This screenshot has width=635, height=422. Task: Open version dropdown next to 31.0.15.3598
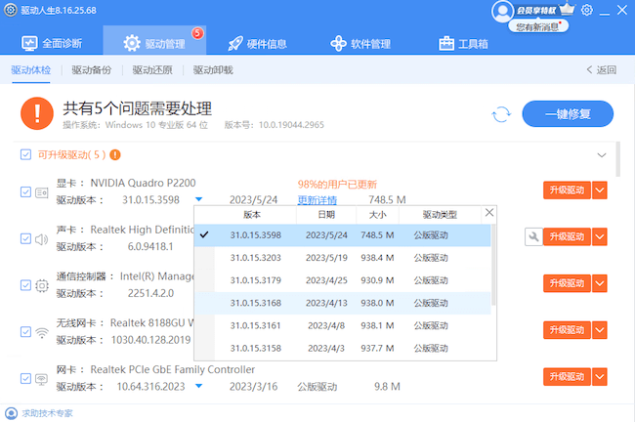199,199
